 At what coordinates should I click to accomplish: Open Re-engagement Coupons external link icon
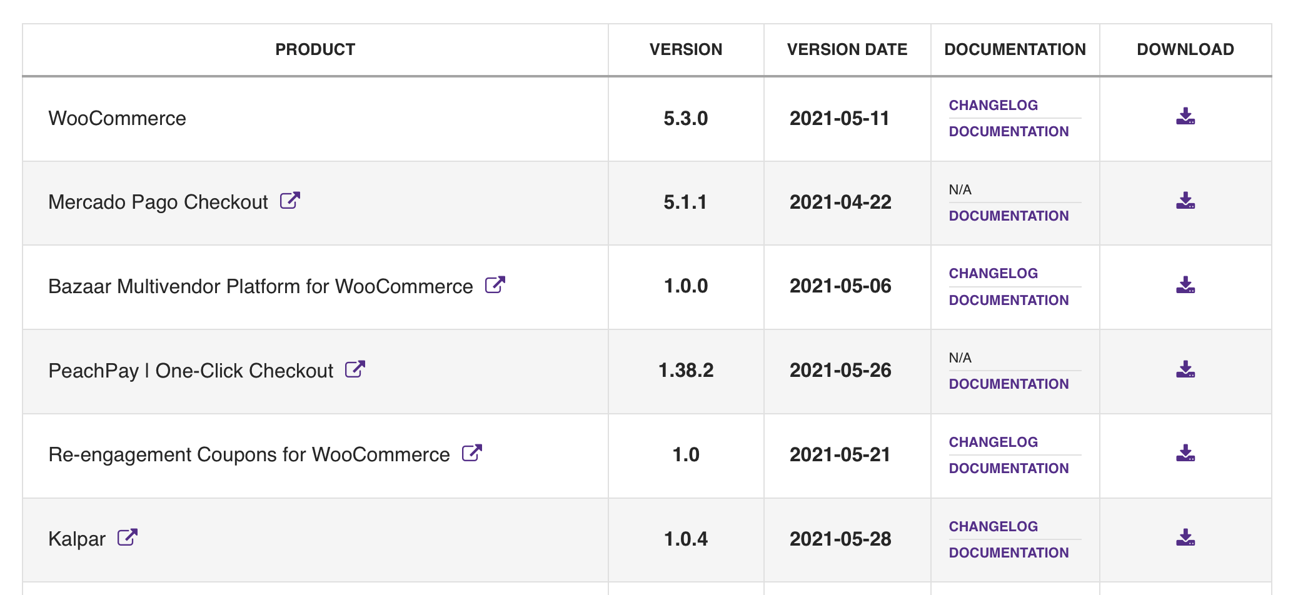(x=472, y=453)
